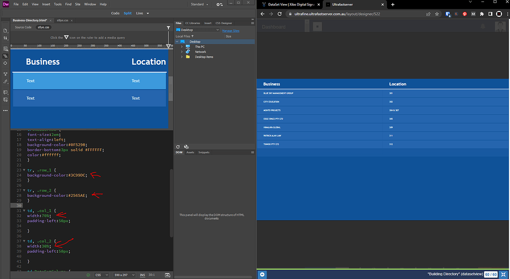The width and height of the screenshot is (510, 279).
Task: Share this page icon in address bar
Action: click(428, 14)
